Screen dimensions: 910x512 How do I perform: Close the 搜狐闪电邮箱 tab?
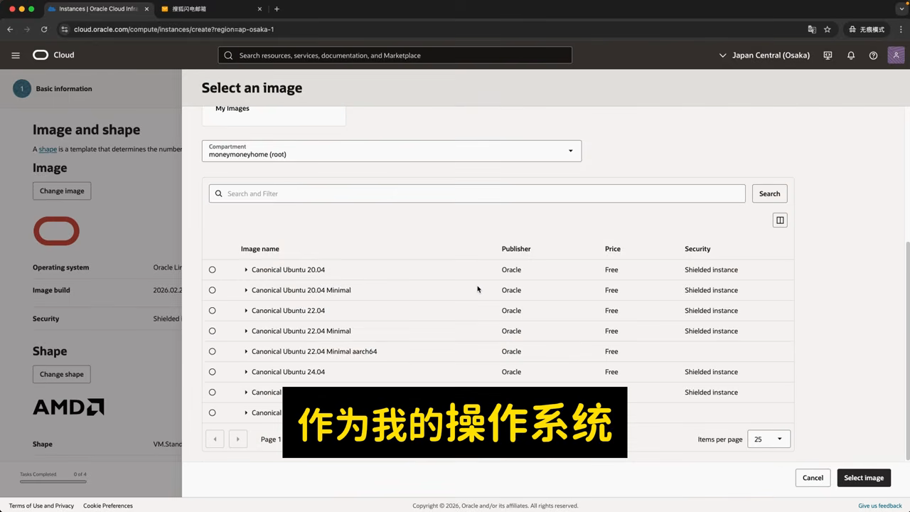coord(259,9)
